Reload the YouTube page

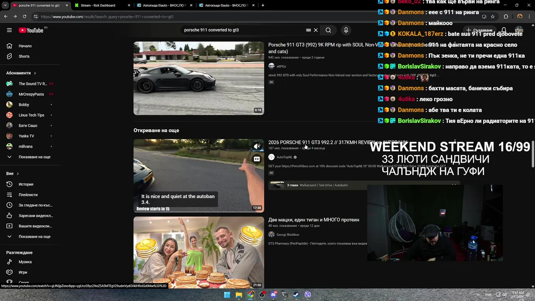click(x=24, y=17)
